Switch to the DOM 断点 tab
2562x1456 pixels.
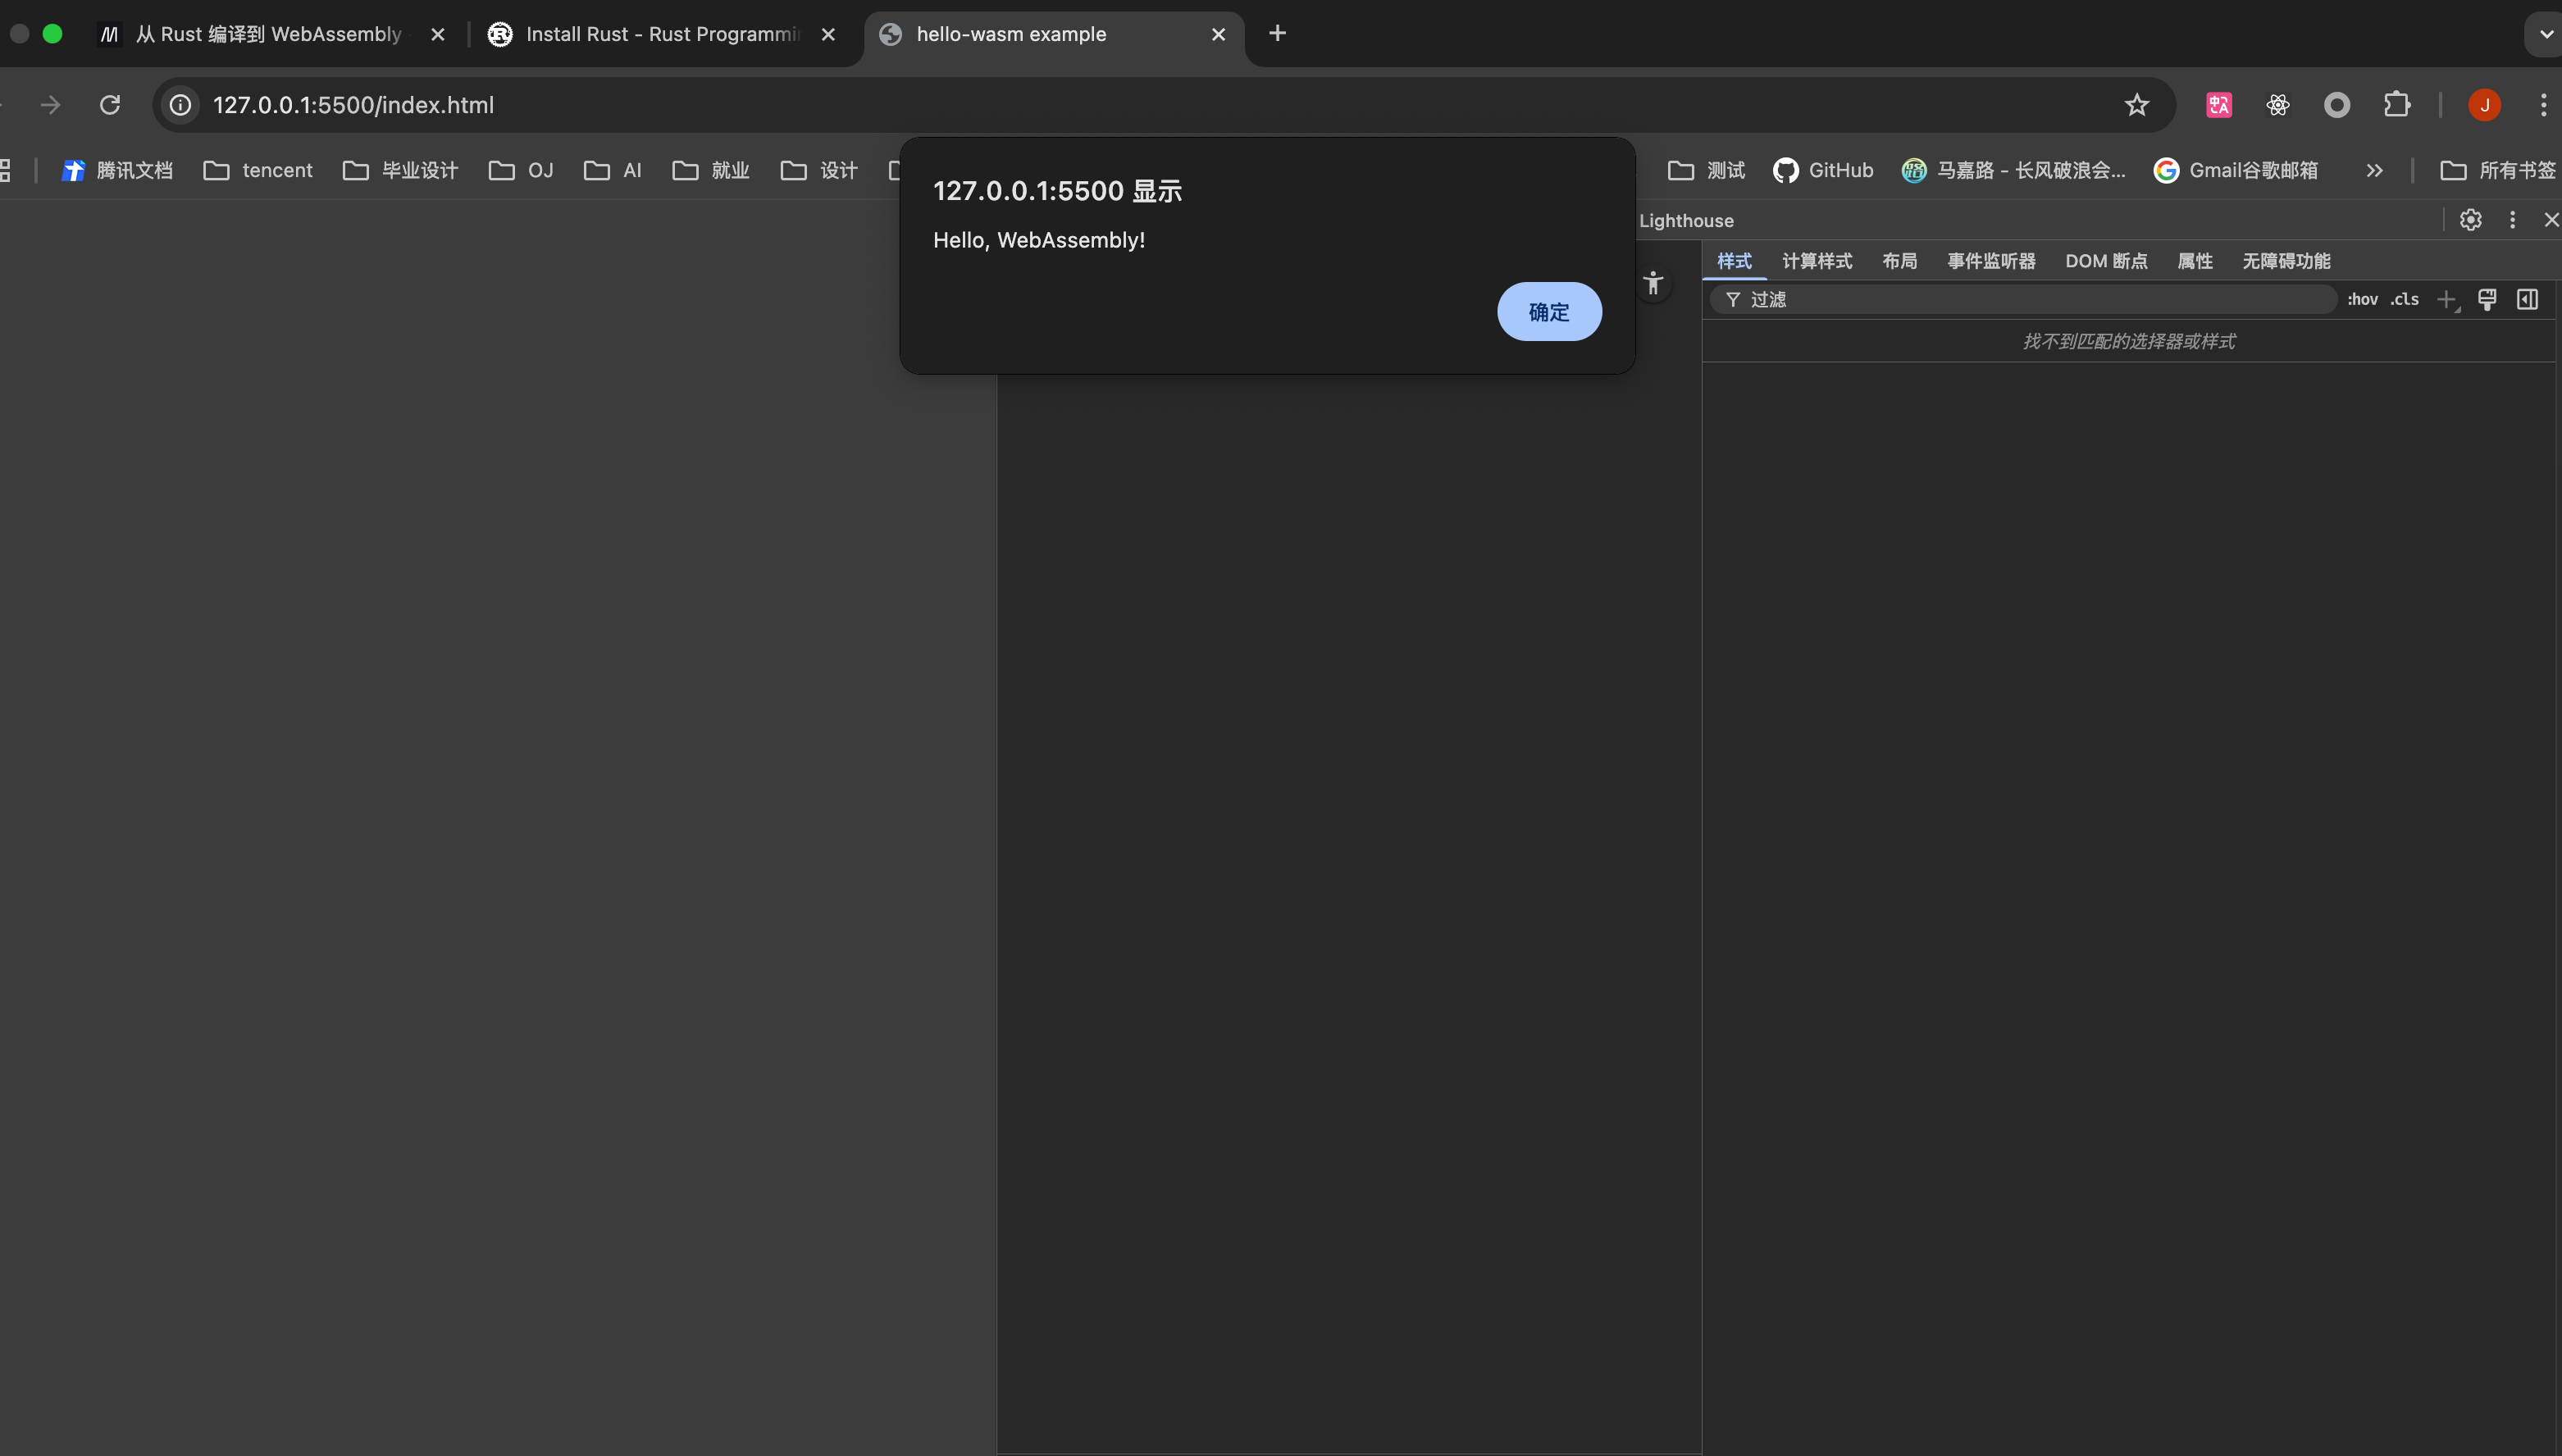click(x=2106, y=261)
